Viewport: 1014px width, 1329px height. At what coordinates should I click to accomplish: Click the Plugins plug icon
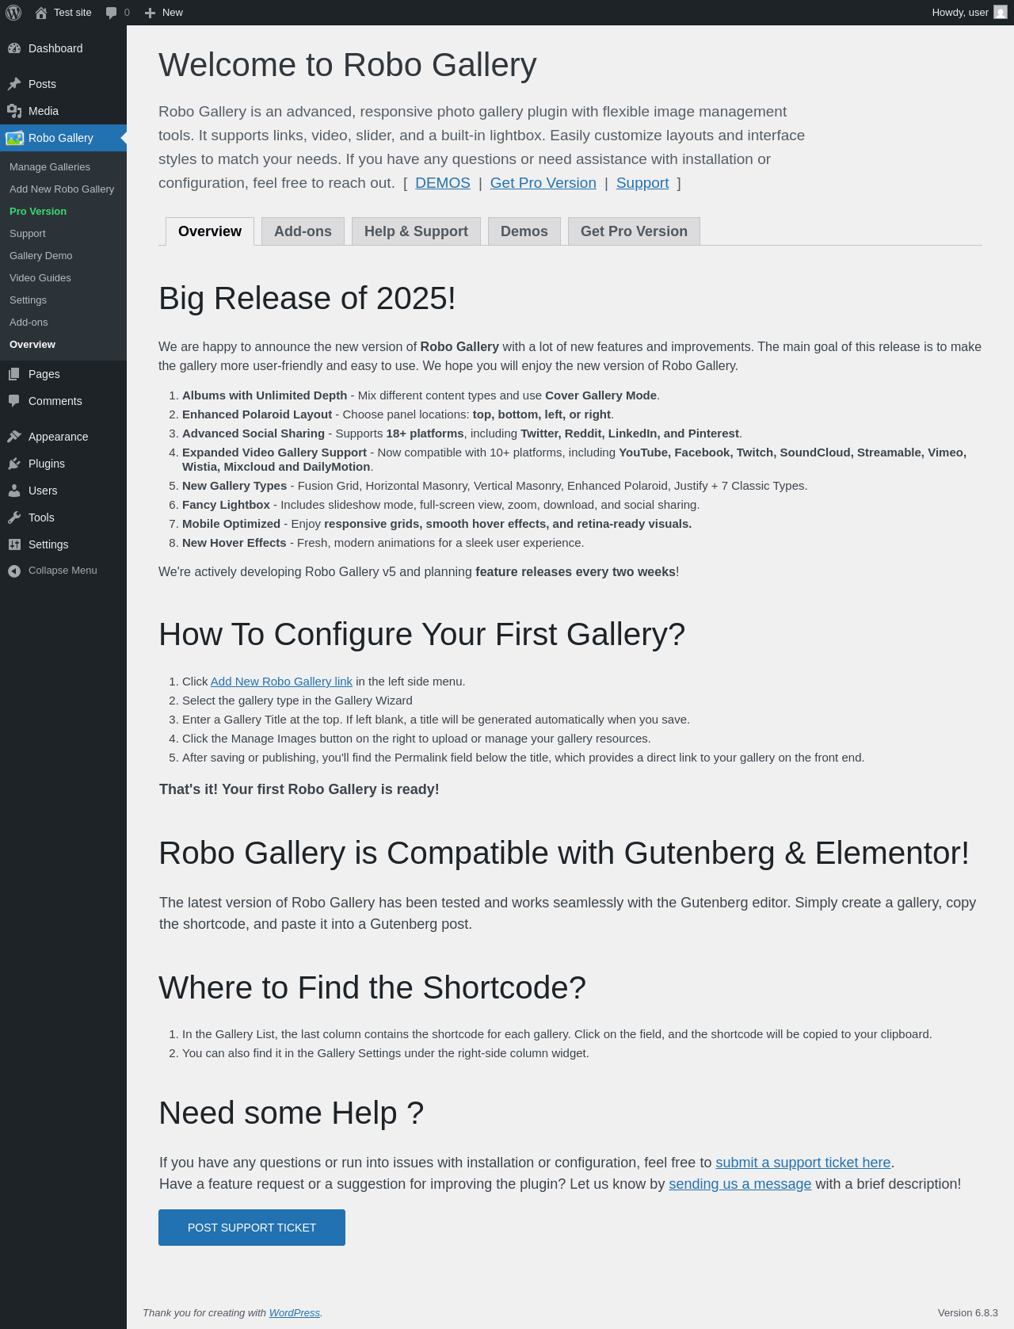coord(14,464)
